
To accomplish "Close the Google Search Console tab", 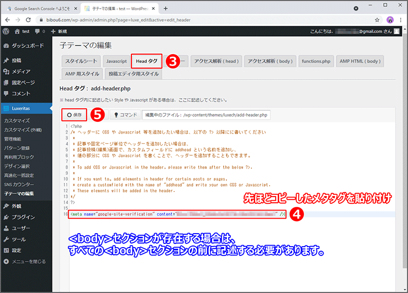I will coord(75,9).
